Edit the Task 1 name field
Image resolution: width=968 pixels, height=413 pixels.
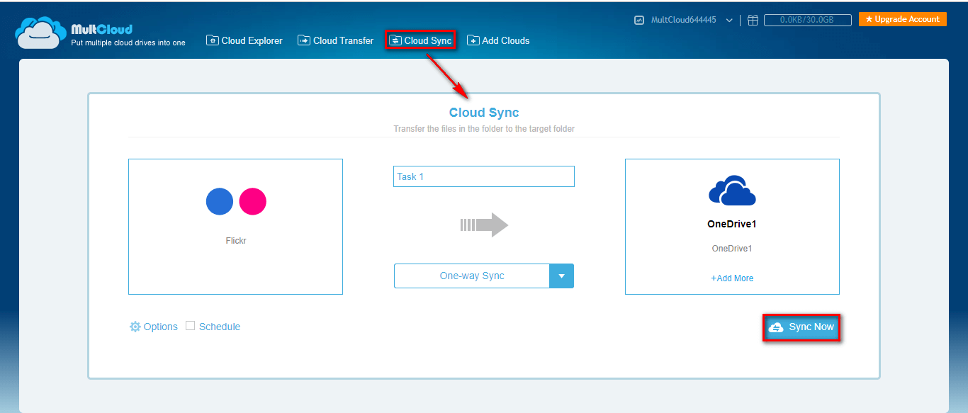(x=484, y=176)
